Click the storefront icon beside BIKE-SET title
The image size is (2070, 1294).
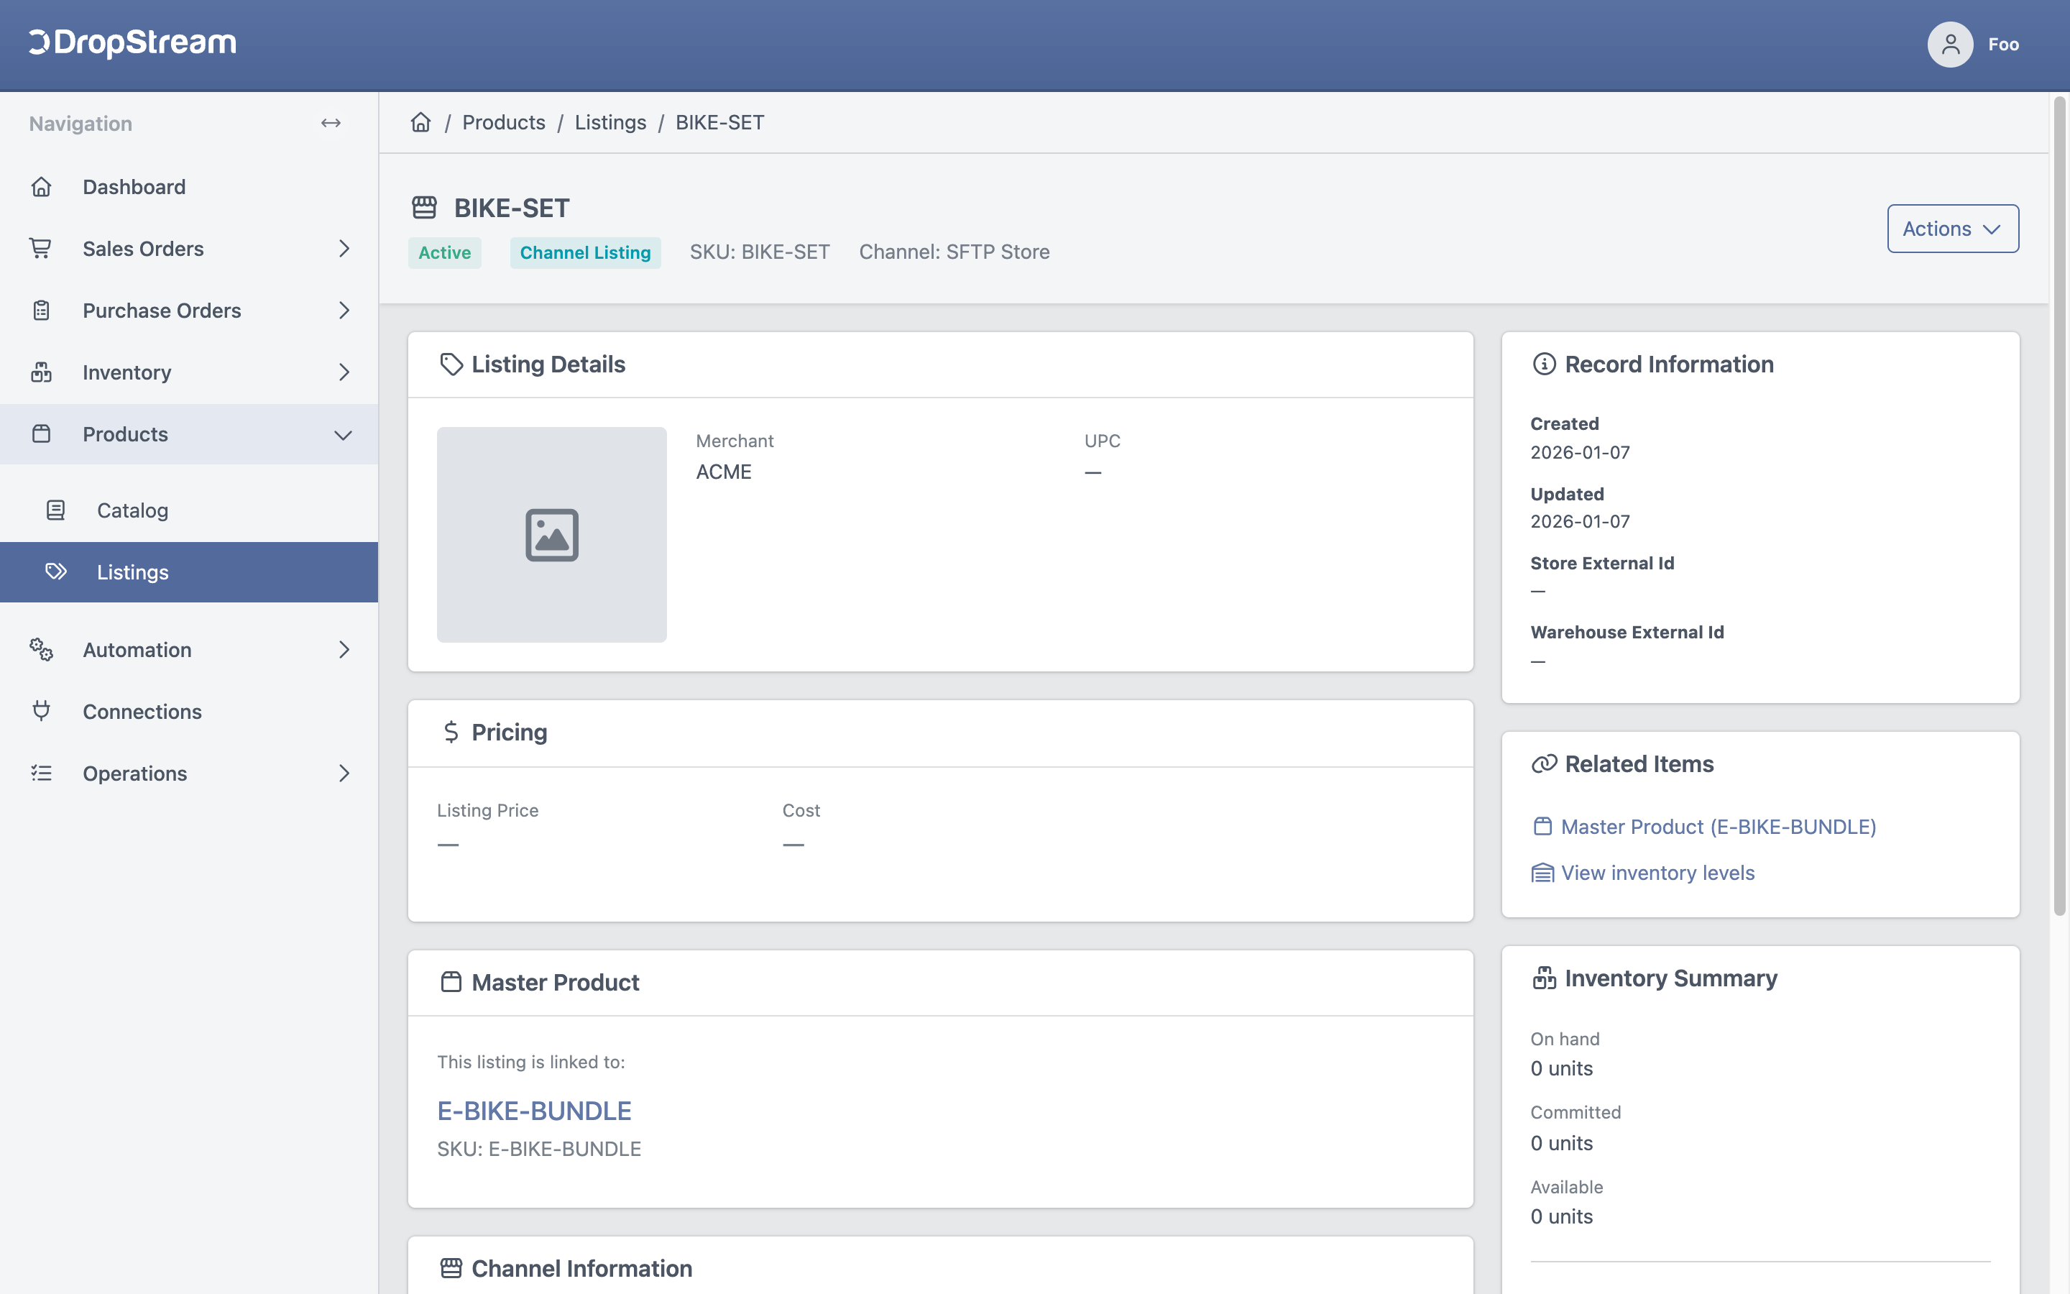click(x=424, y=207)
